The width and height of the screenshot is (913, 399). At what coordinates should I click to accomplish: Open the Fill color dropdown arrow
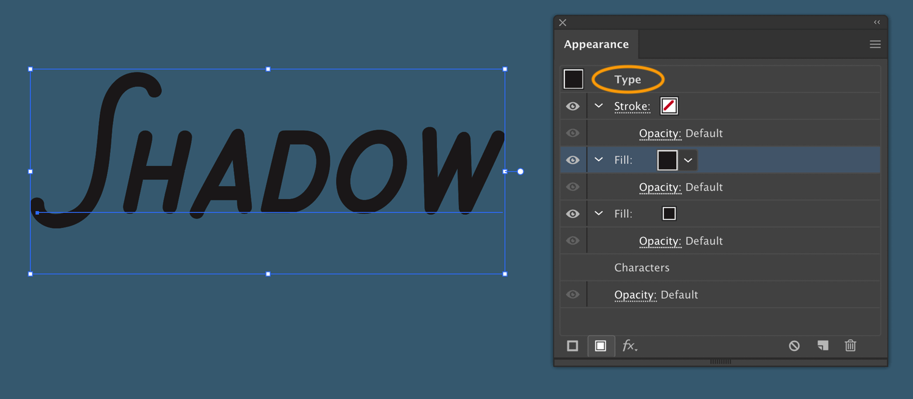pos(688,159)
